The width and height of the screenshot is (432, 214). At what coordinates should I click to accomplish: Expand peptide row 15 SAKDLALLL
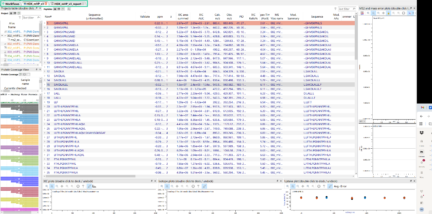point(45,84)
